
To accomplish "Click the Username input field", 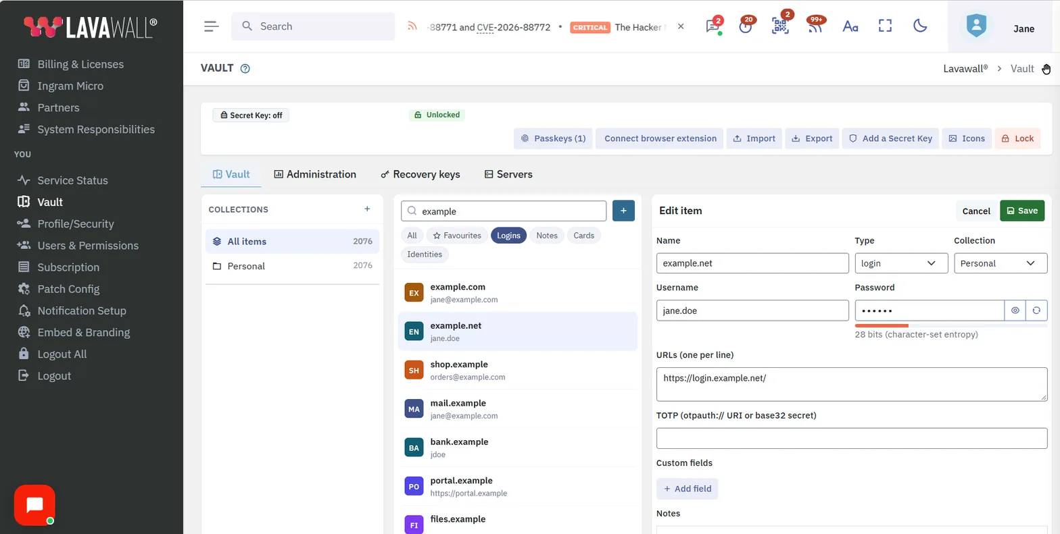I will (752, 311).
